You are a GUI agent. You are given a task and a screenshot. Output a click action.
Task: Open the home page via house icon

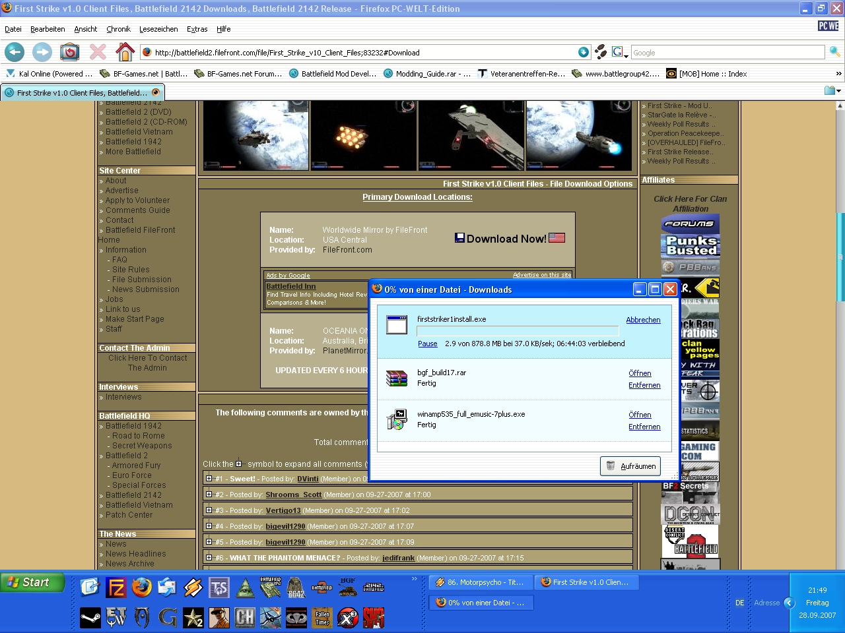point(125,51)
